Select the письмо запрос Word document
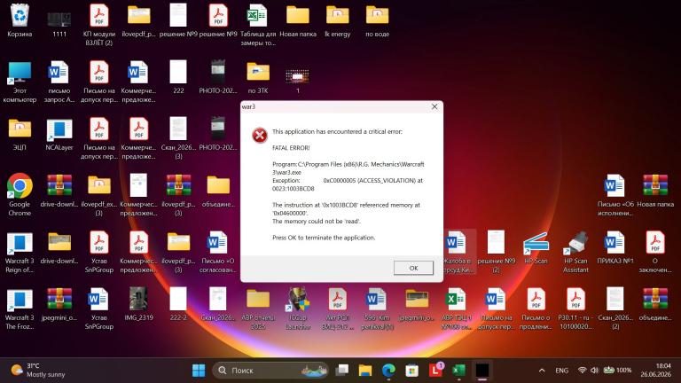 click(59, 82)
